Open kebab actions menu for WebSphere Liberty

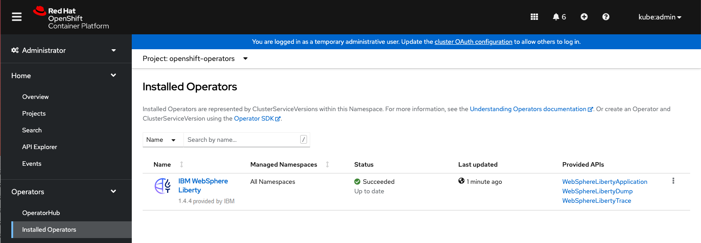click(673, 181)
